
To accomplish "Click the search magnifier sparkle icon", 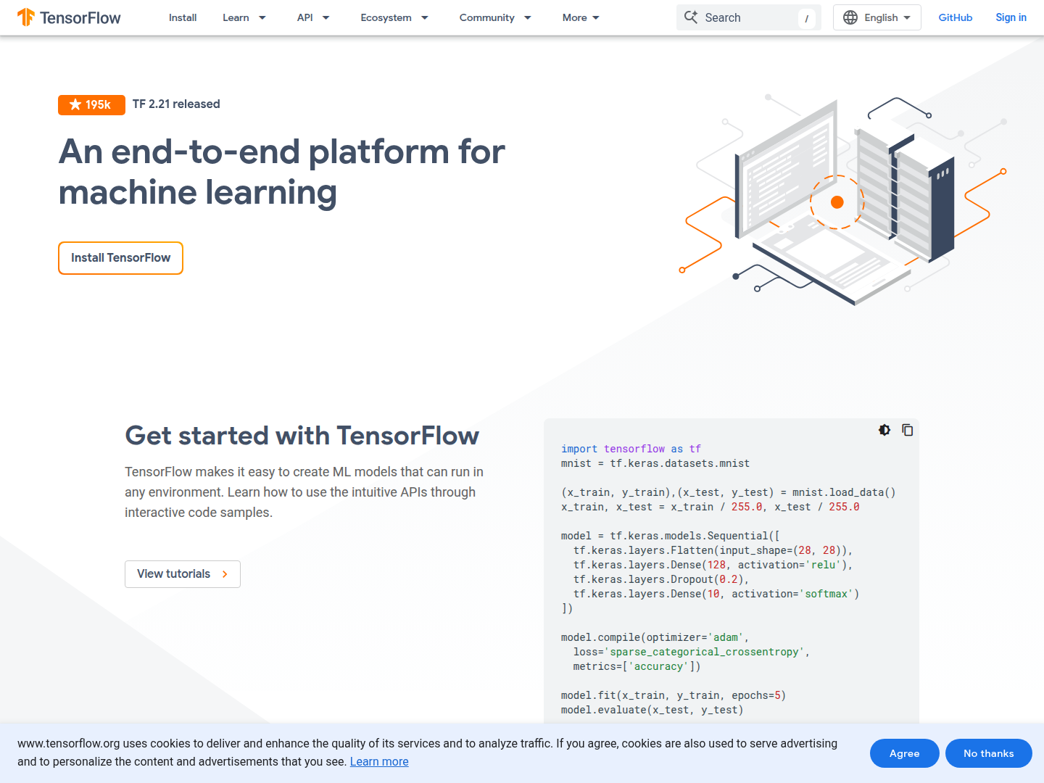I will [x=691, y=17].
